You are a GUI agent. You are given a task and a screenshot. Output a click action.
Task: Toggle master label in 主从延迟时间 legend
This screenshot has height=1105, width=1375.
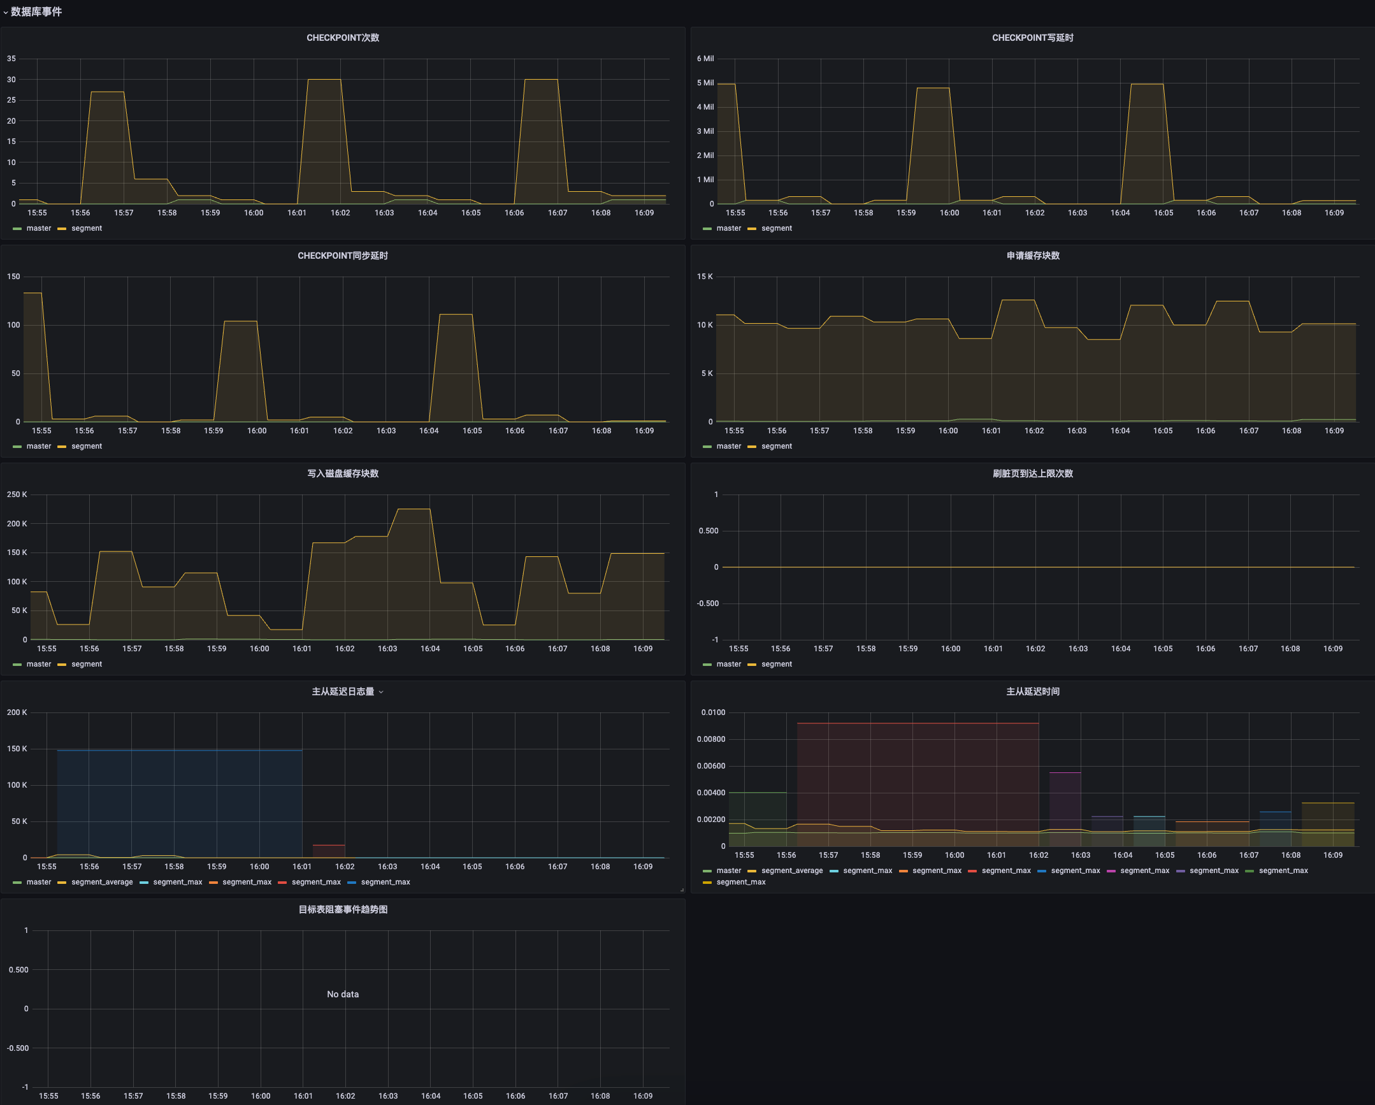tap(728, 871)
